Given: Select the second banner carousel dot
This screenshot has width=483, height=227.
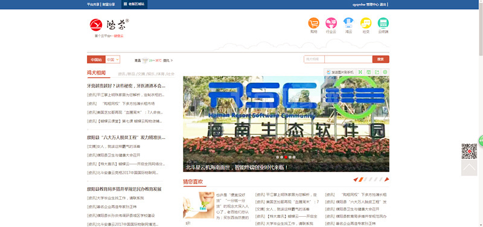Looking at the screenshot, I should point(281,157).
